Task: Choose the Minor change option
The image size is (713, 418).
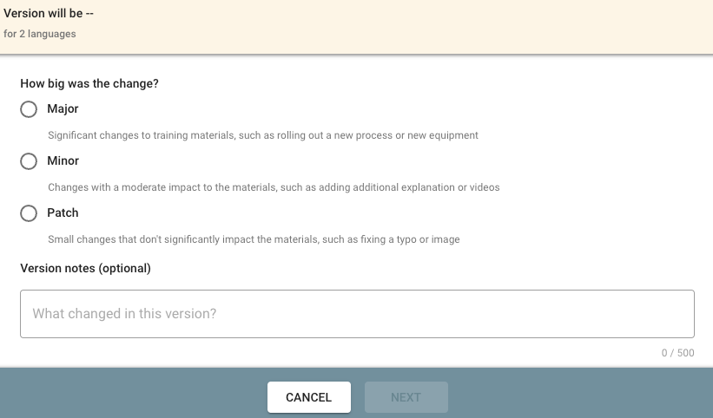Action: pyautogui.click(x=29, y=161)
